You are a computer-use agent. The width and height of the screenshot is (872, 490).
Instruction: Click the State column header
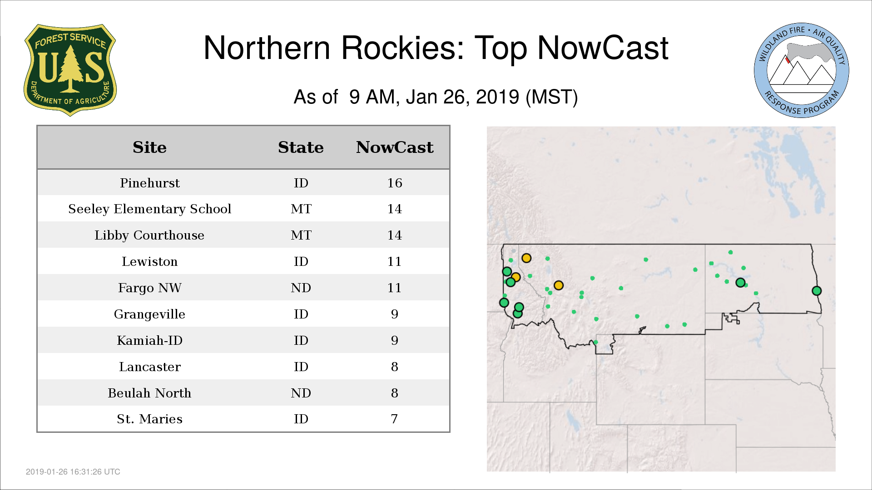301,147
